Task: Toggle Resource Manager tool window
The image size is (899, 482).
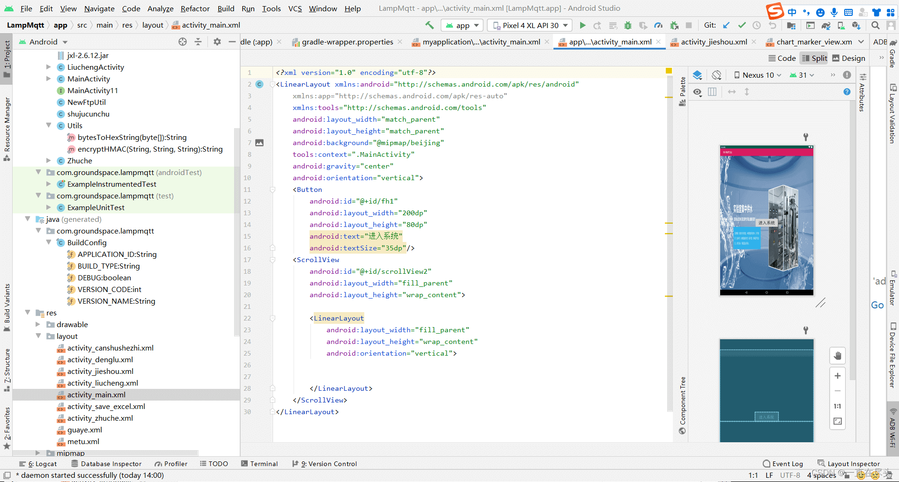Action: pos(7,129)
